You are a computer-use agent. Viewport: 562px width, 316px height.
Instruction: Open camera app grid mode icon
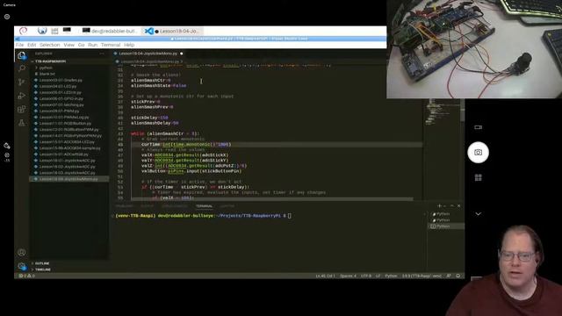(x=478, y=177)
